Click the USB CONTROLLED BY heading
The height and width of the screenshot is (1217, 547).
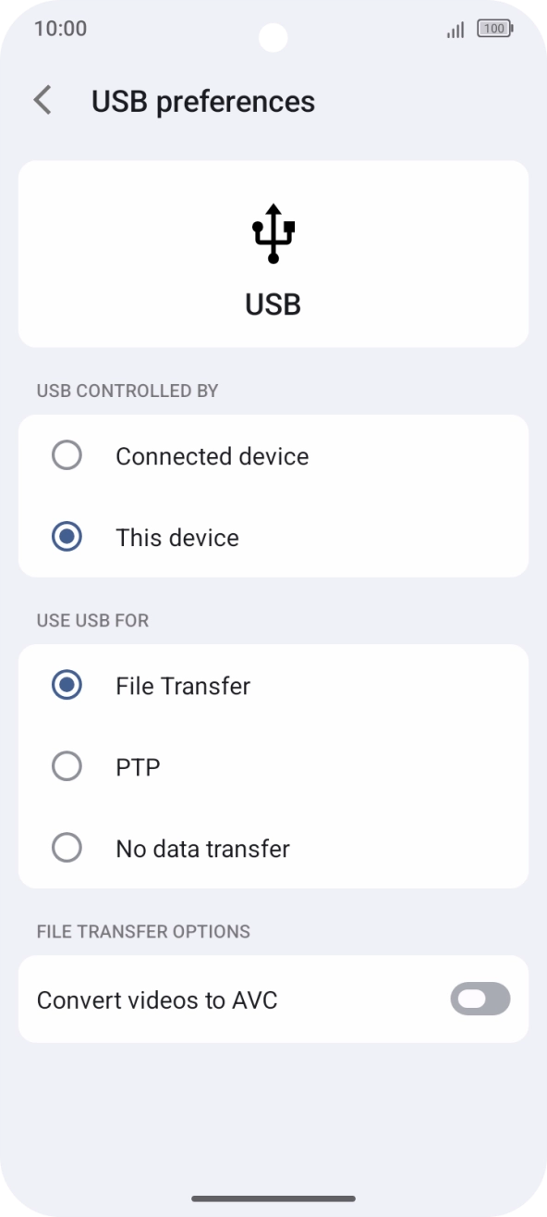pos(127,391)
